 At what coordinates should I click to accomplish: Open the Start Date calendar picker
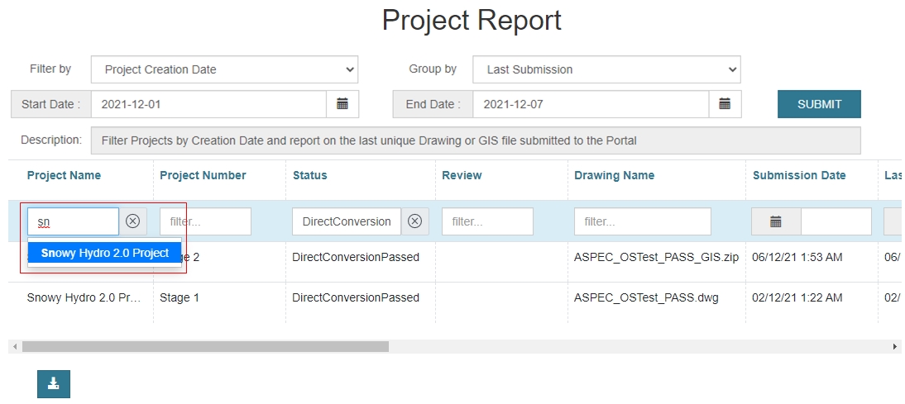342,104
